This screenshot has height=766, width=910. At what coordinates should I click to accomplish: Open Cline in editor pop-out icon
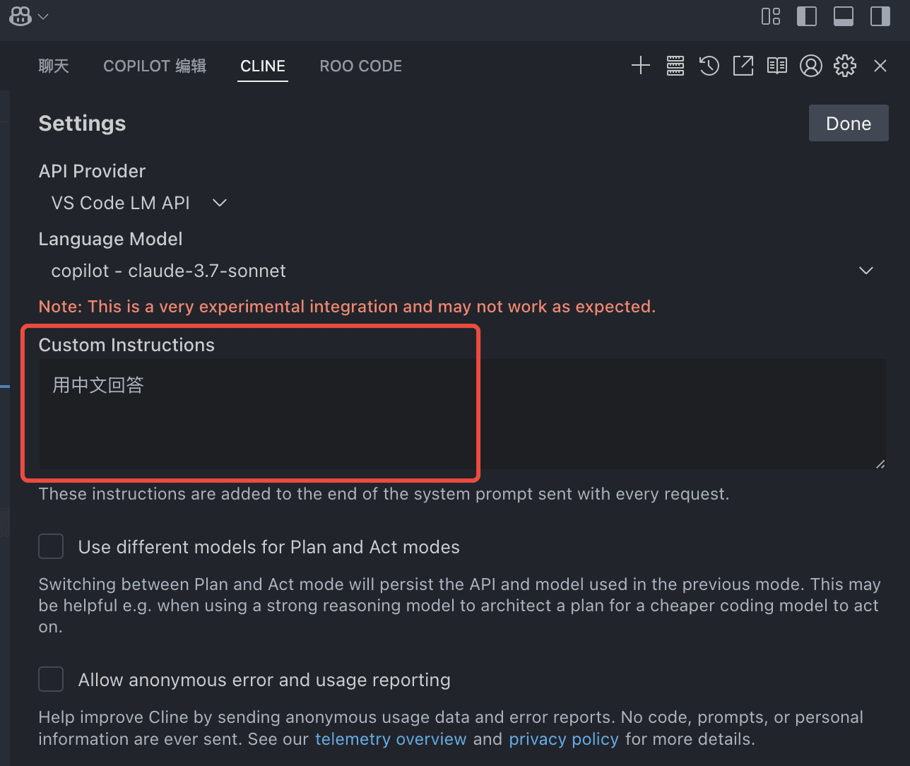click(x=743, y=66)
